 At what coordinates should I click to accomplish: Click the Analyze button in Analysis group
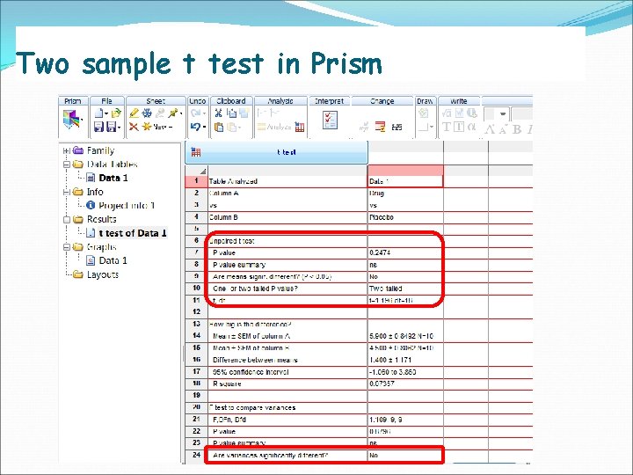274,127
